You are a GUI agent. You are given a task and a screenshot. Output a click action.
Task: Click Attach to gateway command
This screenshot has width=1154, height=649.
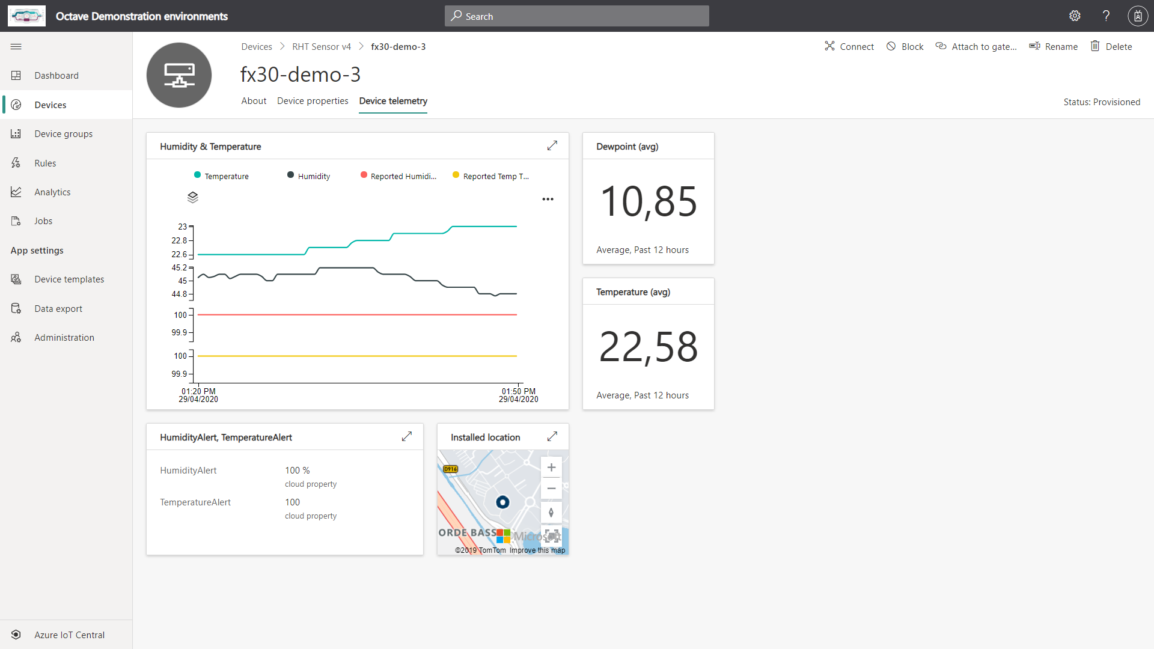point(976,46)
